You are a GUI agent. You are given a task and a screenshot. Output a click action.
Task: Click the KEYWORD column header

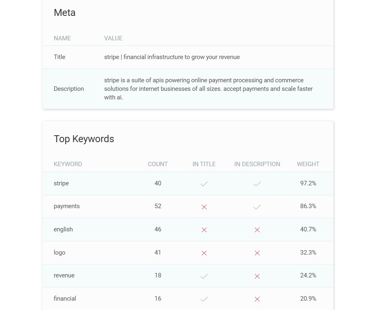click(x=68, y=164)
